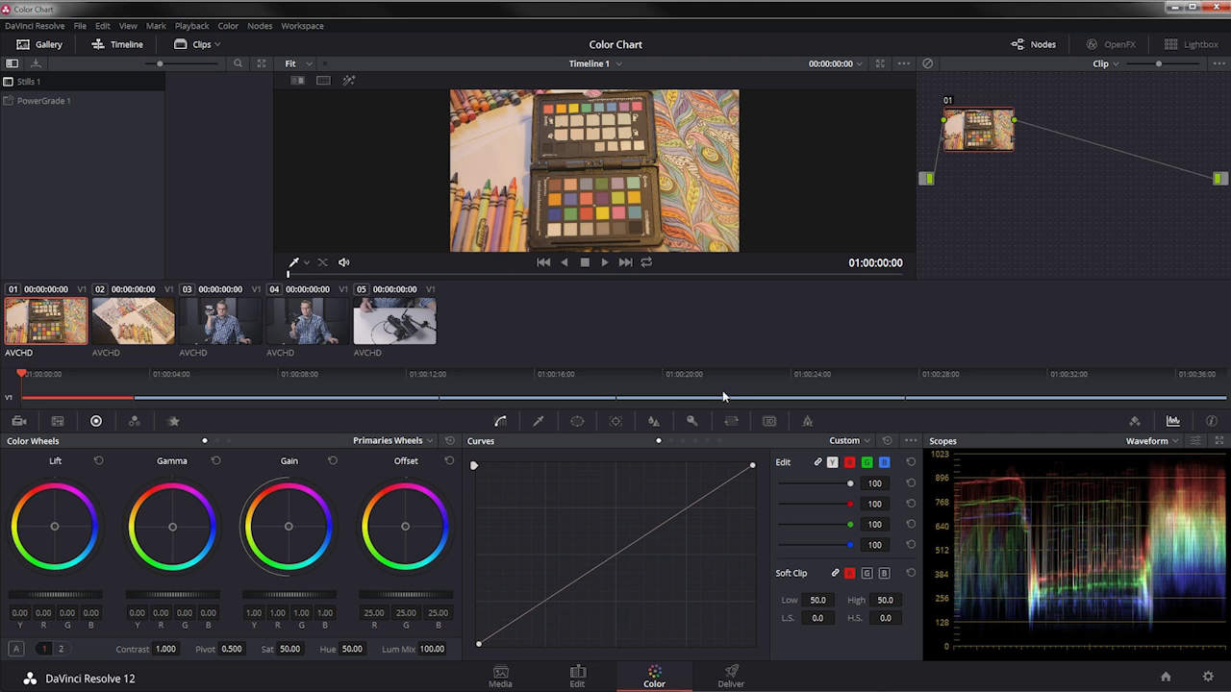Open the Custom curves dropdown
1231x692 pixels.
point(849,441)
